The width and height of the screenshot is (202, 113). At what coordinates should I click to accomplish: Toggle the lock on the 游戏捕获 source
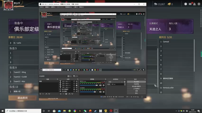click(77, 91)
